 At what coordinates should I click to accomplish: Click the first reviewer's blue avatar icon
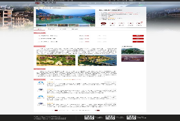[41, 83]
